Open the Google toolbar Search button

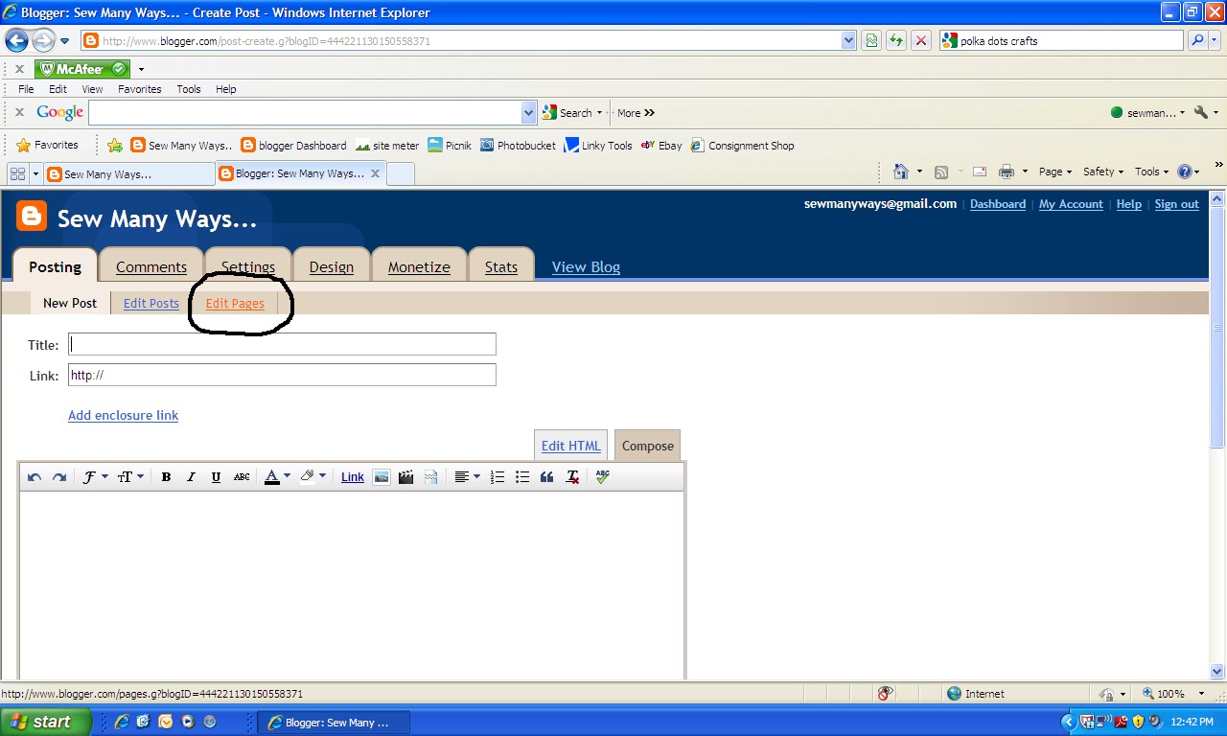572,112
